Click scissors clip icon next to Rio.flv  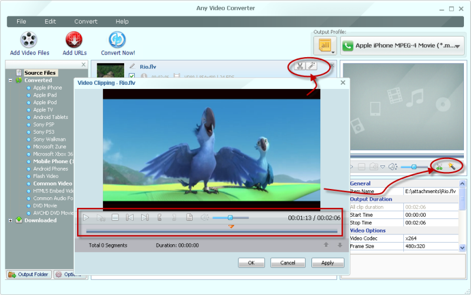pyautogui.click(x=300, y=66)
